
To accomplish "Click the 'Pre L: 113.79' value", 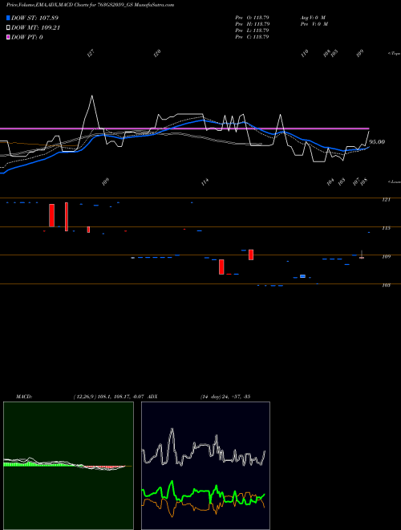I will pyautogui.click(x=252, y=31).
